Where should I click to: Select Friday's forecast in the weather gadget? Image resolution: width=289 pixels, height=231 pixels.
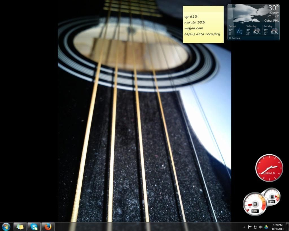(236, 30)
